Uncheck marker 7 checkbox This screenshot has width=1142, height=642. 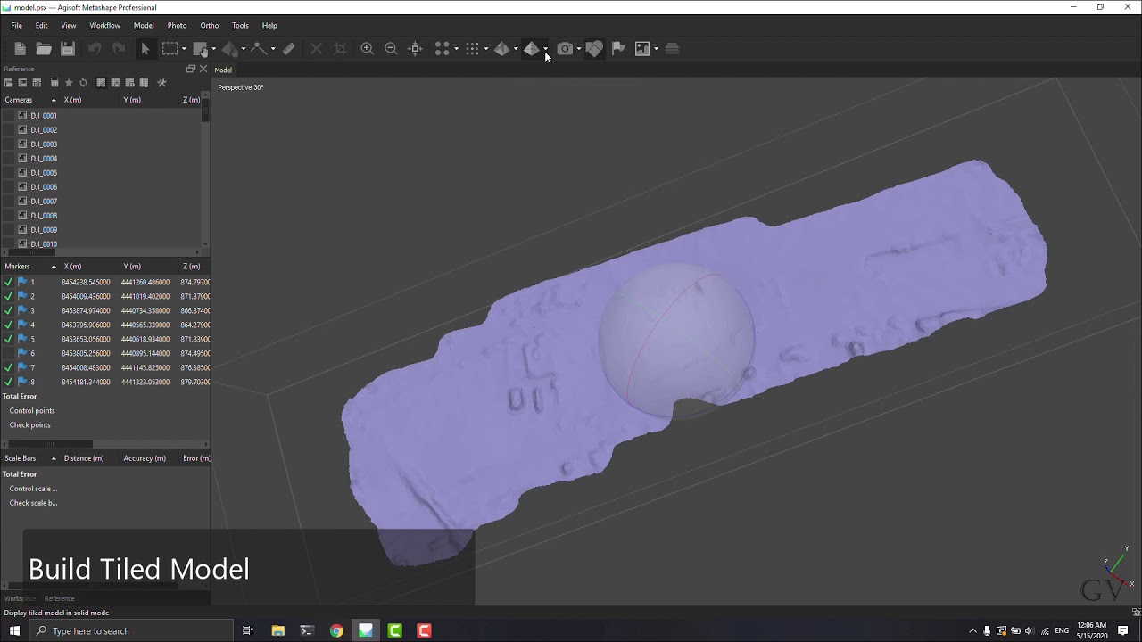8,367
